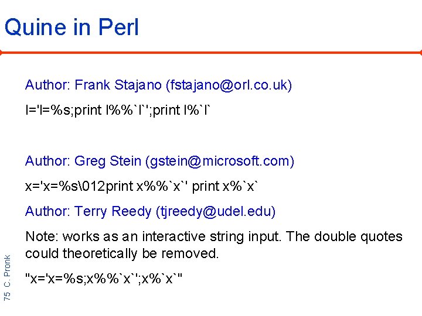Open the tjreedy@udel.edu email address
This screenshot has width=422, height=316.
coord(216,211)
